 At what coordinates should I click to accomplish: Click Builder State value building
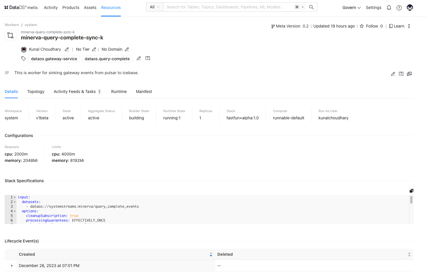[x=136, y=118]
